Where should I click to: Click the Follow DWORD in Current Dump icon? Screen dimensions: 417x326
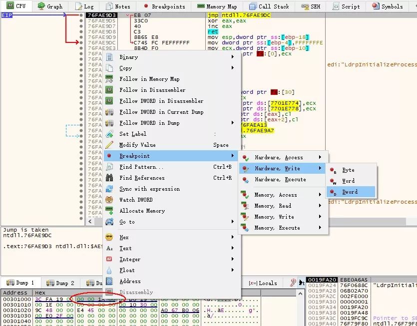click(x=109, y=112)
